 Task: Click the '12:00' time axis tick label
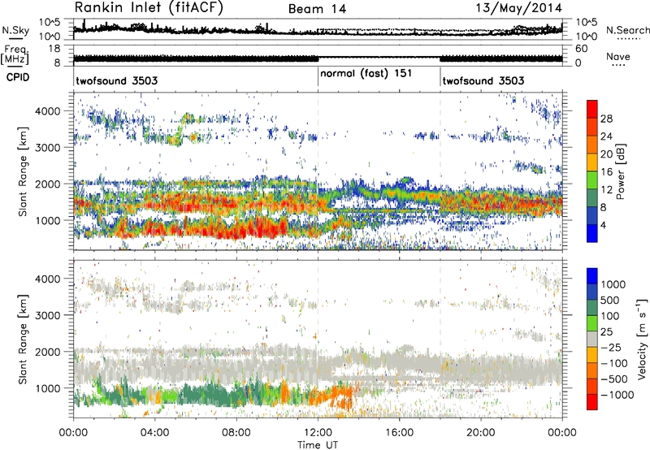pos(318,433)
